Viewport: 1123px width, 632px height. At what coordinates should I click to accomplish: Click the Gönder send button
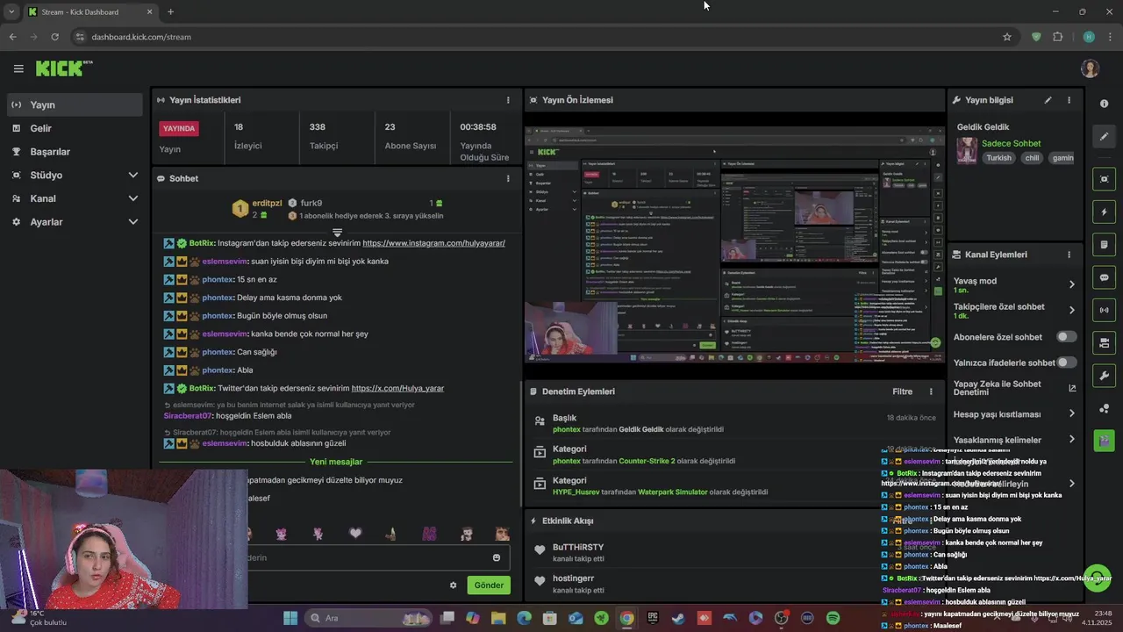pos(489,585)
